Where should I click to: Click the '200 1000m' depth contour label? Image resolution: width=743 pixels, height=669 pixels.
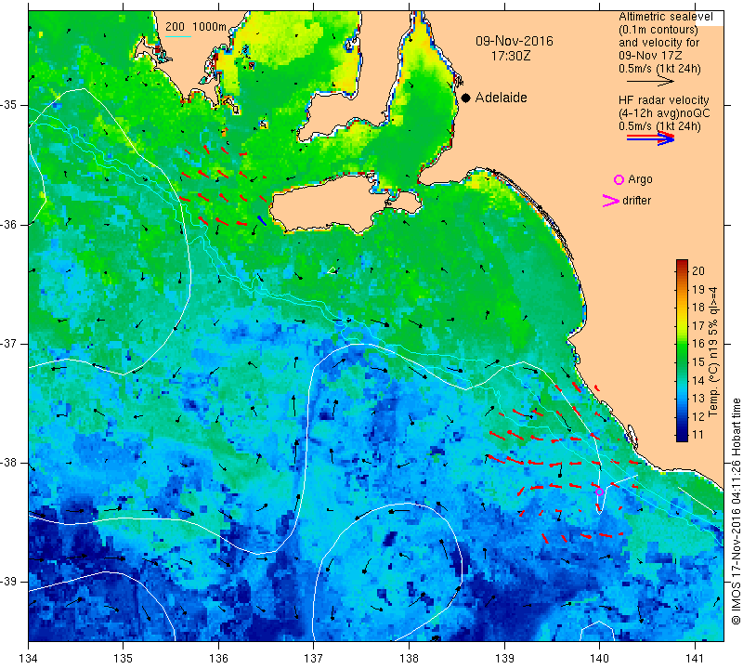[x=196, y=27]
